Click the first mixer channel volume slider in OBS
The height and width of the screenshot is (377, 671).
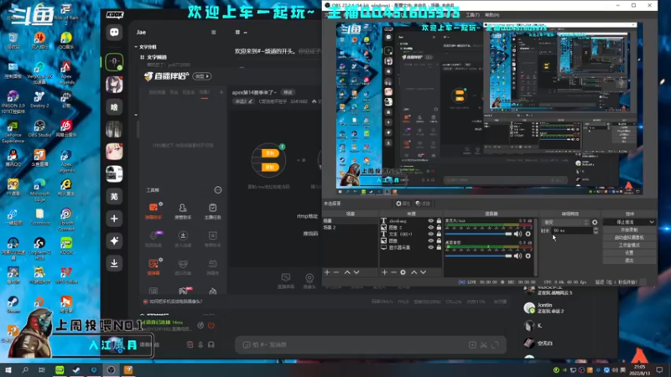click(479, 234)
